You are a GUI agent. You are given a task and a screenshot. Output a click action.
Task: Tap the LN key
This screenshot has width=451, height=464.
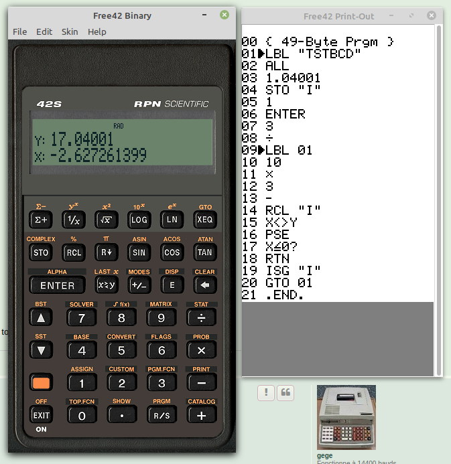tap(172, 220)
